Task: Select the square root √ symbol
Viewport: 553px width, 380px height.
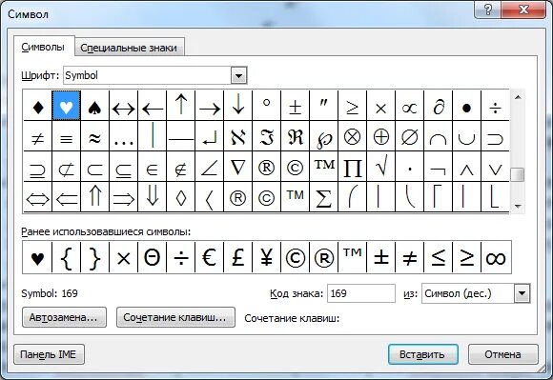Action: [380, 167]
